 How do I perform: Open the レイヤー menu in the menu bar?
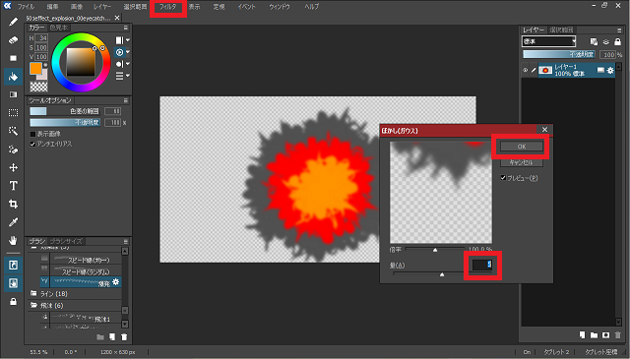pyautogui.click(x=102, y=7)
